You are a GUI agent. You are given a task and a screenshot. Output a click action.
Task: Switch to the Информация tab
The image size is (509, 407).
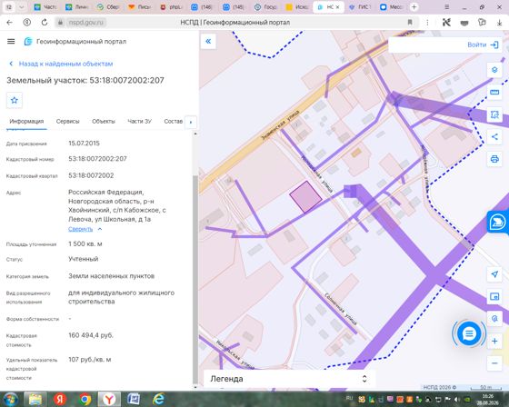(x=26, y=122)
